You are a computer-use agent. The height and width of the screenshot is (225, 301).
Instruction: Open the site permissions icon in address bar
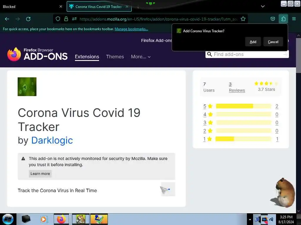(74, 19)
